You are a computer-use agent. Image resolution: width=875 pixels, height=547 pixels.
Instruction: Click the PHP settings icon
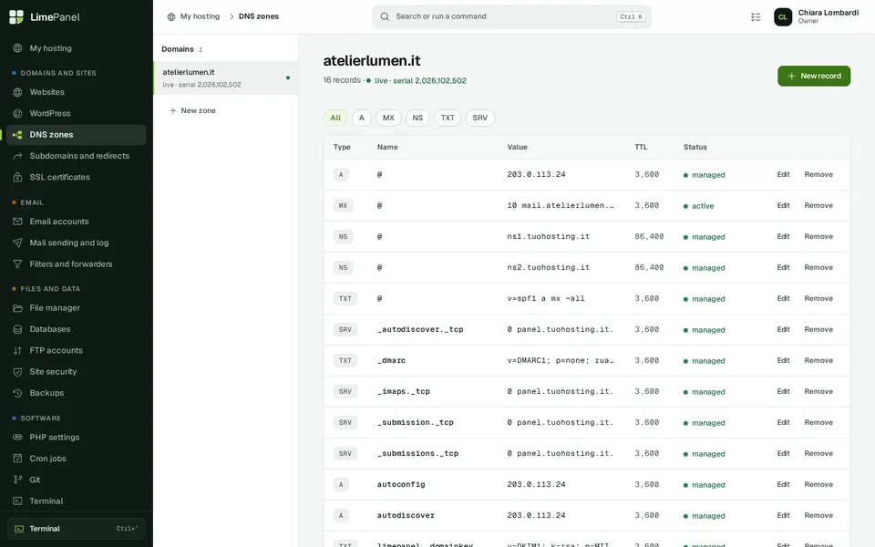[17, 437]
